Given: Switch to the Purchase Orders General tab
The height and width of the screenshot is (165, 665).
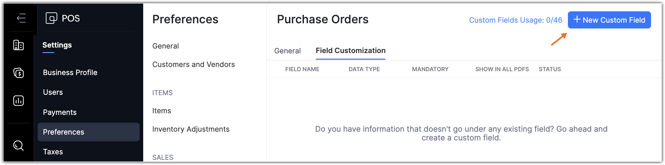Looking at the screenshot, I should (287, 51).
